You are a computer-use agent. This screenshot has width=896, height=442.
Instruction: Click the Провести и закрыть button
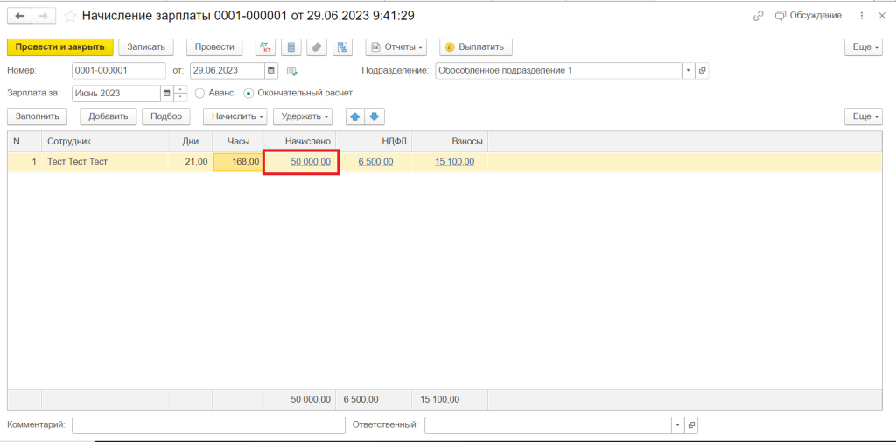click(x=60, y=47)
